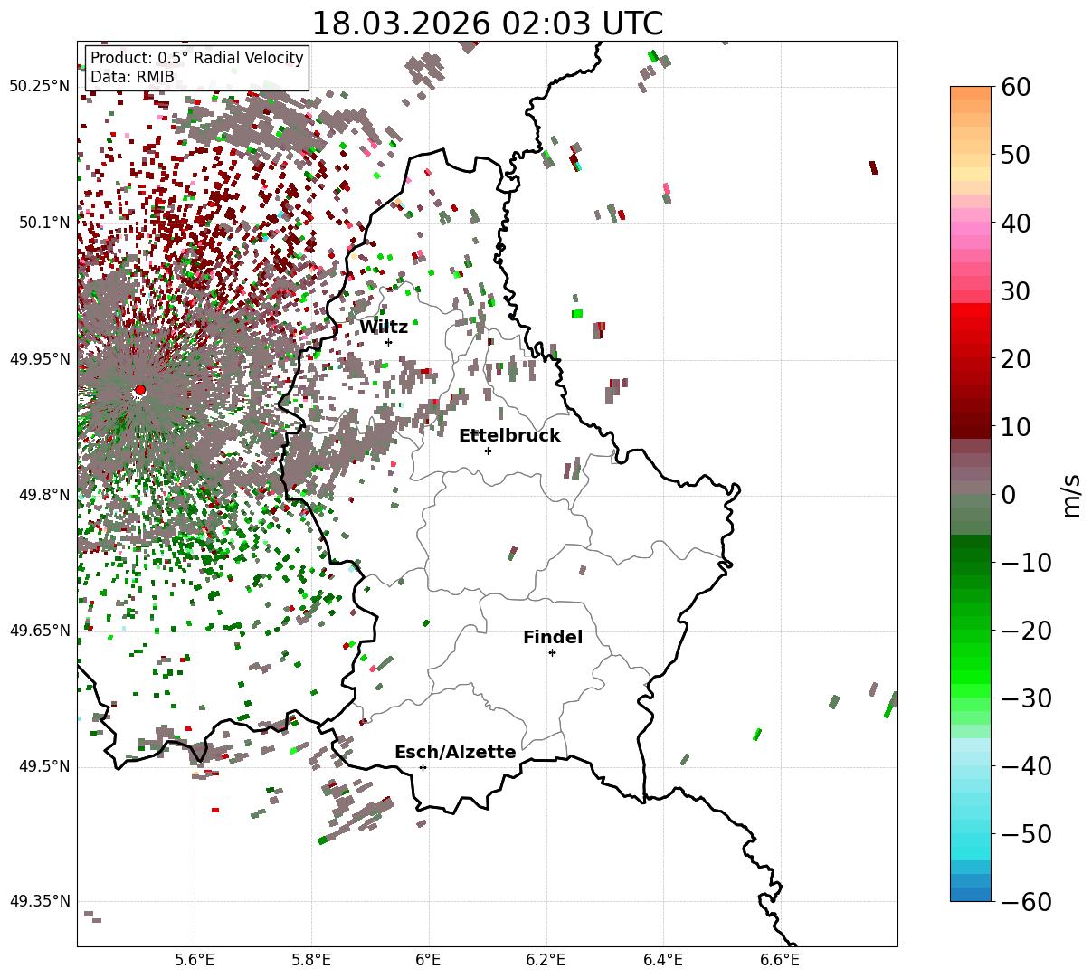Click the 6.6°E longitude label
Image resolution: width=1092 pixels, height=978 pixels.
780,962
